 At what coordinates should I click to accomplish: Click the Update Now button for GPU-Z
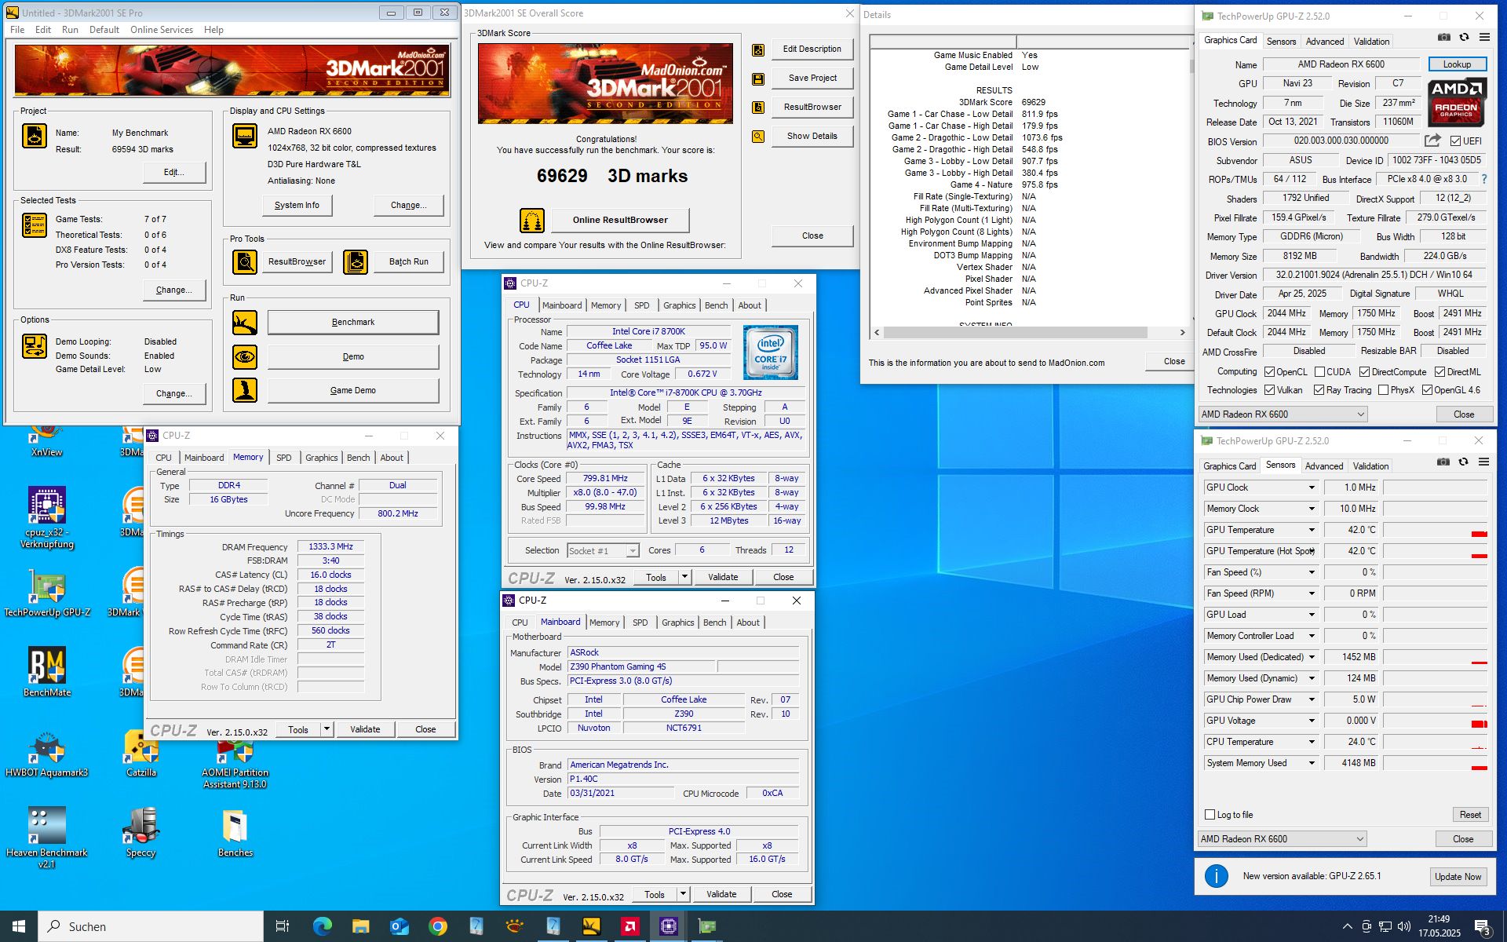pyautogui.click(x=1458, y=877)
